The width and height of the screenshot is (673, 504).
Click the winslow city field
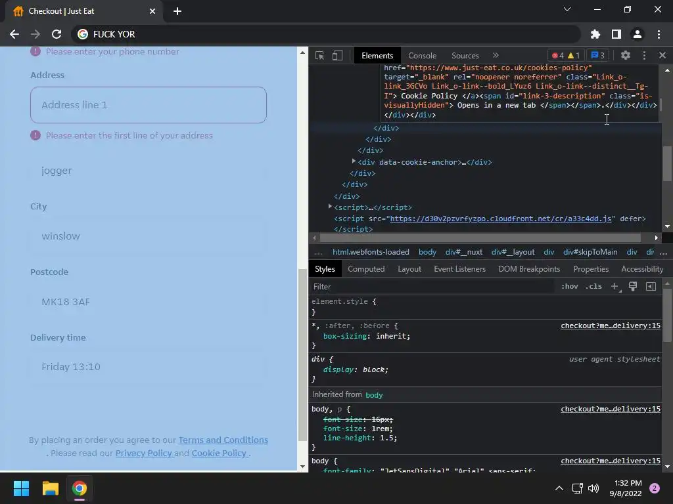(149, 236)
